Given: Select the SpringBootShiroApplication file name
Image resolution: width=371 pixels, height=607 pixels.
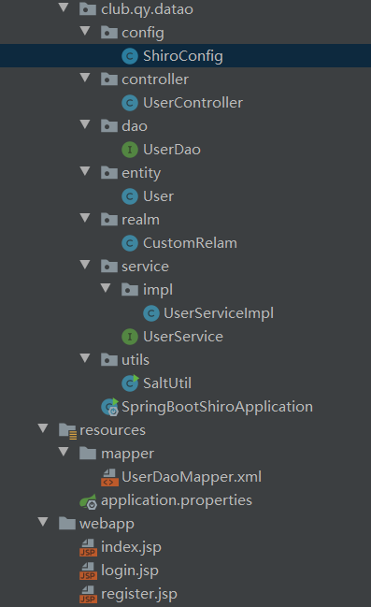Looking at the screenshot, I should 217,407.
